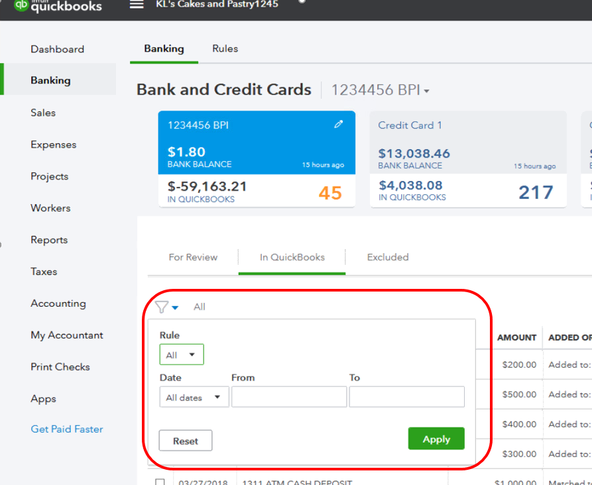Open Projects in the sidebar
This screenshot has height=485, width=592.
(x=50, y=176)
